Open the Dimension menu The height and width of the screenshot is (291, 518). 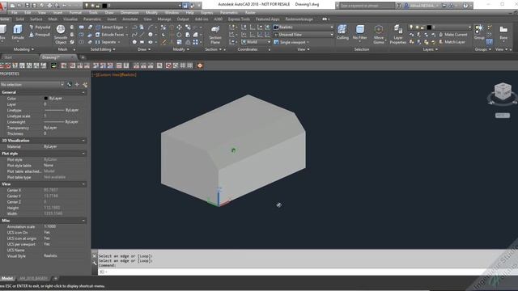coord(129,13)
